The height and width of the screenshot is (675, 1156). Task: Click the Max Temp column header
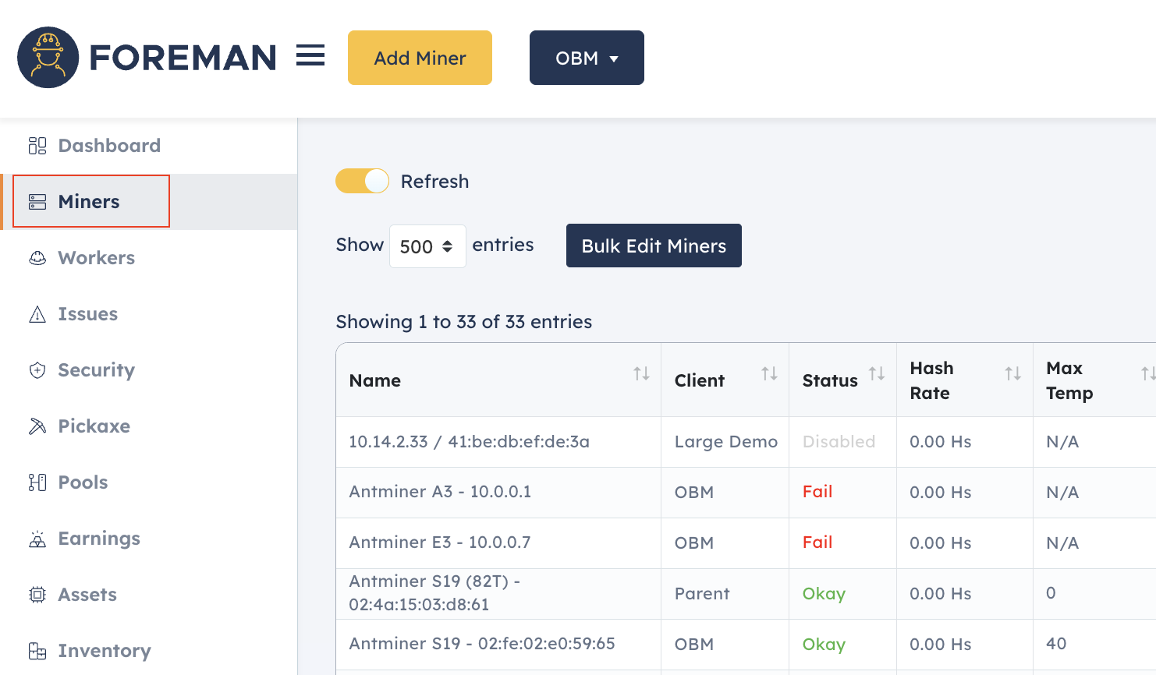[x=1094, y=380]
